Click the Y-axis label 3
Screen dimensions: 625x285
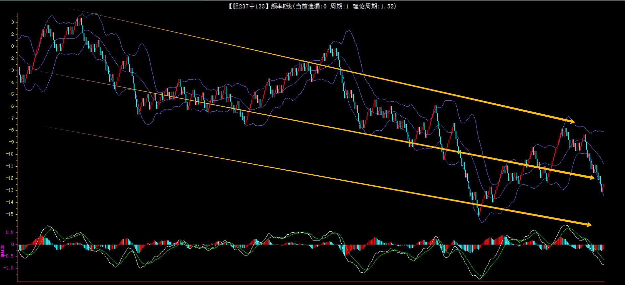pyautogui.click(x=13, y=22)
